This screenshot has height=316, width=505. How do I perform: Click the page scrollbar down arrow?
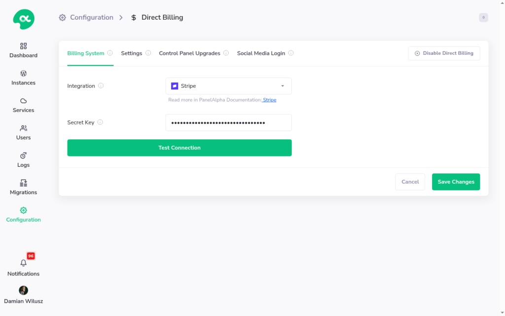(502, 313)
